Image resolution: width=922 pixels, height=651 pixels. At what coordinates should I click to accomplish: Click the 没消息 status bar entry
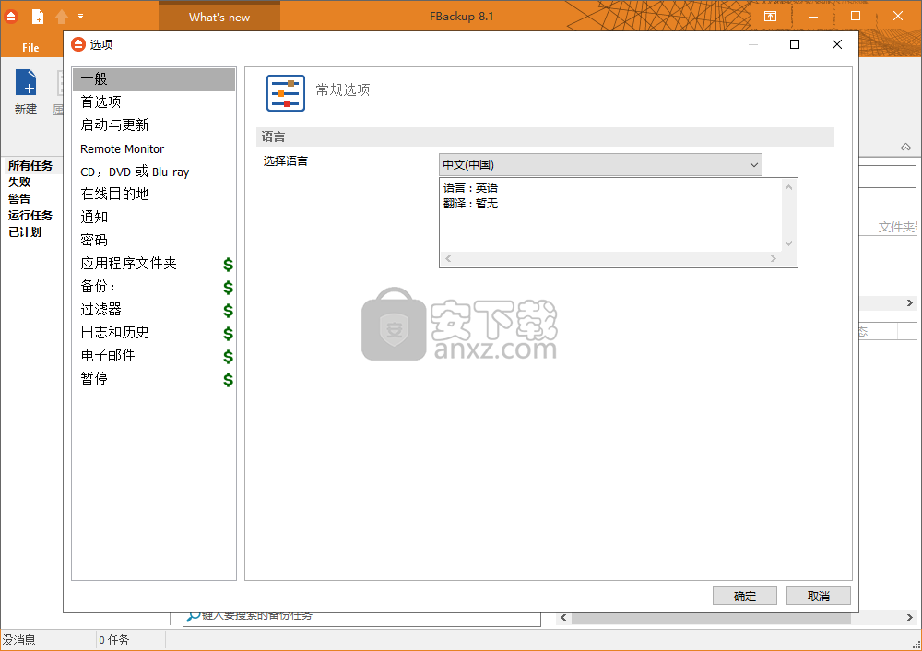tap(18, 640)
